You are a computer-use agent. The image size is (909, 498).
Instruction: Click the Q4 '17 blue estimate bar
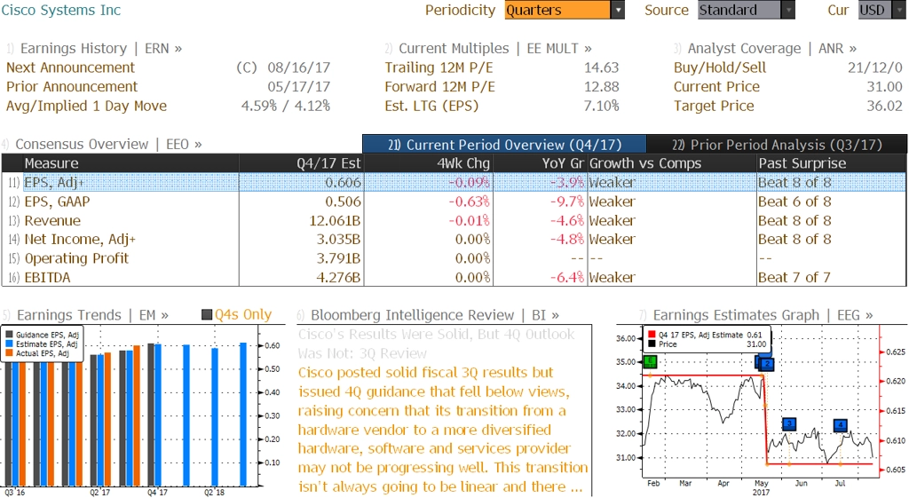(x=158, y=415)
